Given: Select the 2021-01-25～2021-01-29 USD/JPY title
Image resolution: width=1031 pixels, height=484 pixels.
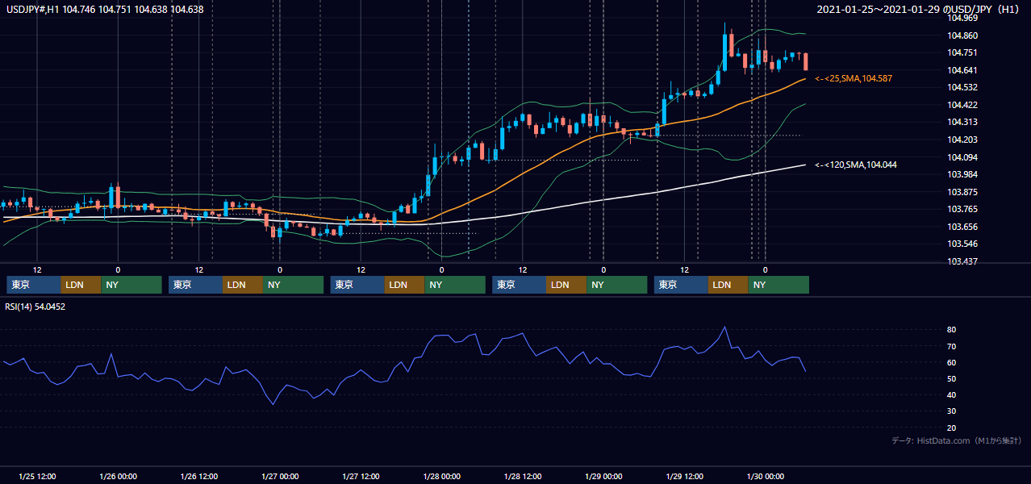Looking at the screenshot, I should click(920, 9).
